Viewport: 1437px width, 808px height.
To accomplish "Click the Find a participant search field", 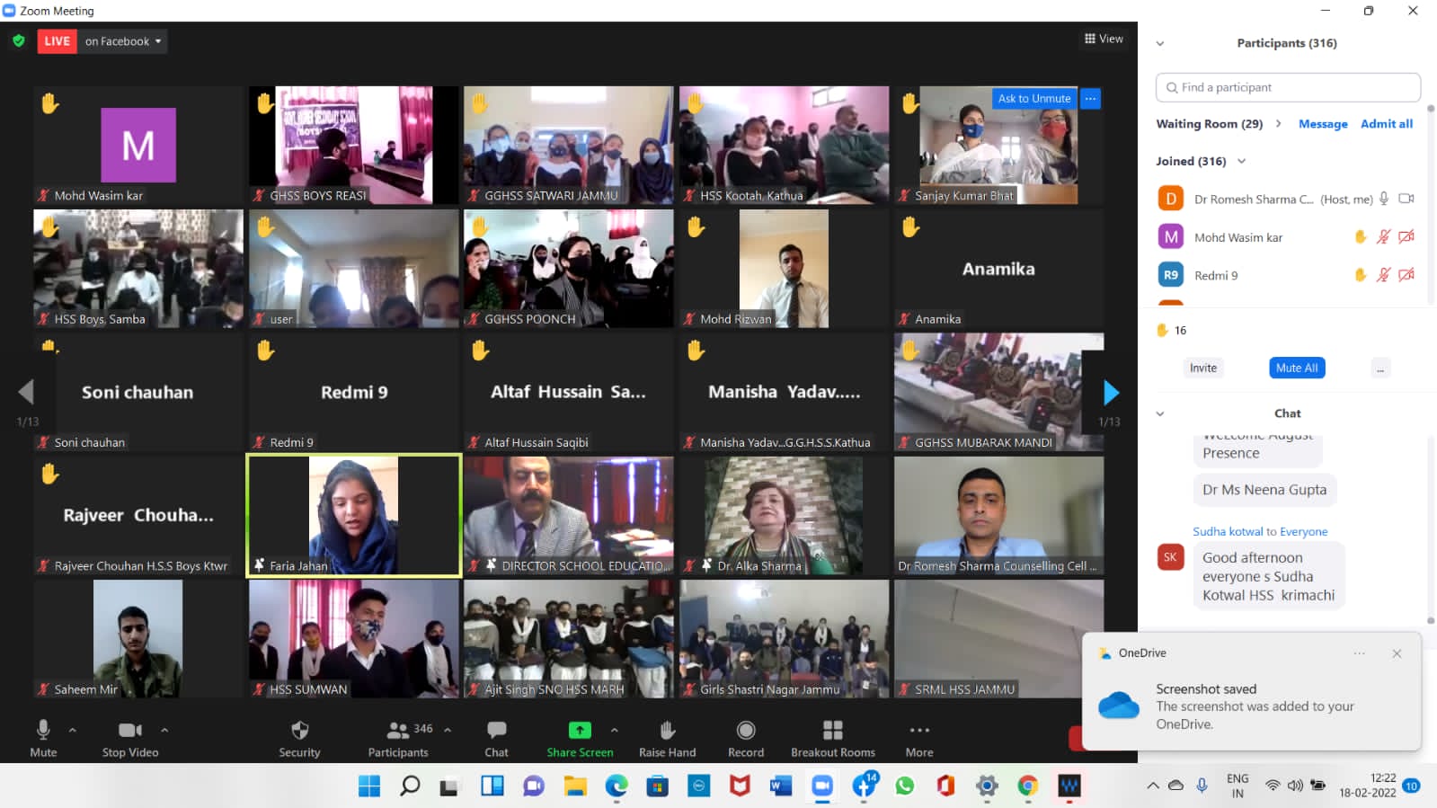I will 1288,87.
